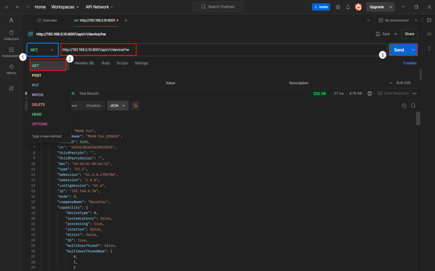Switch to the Overview tab

pyautogui.click(x=47, y=20)
